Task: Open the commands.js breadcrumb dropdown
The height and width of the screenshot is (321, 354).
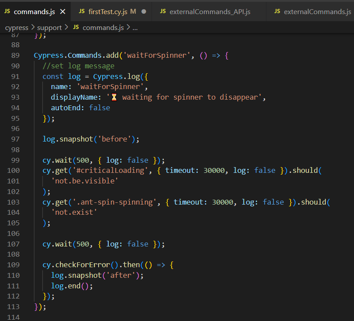Action: coord(103,27)
